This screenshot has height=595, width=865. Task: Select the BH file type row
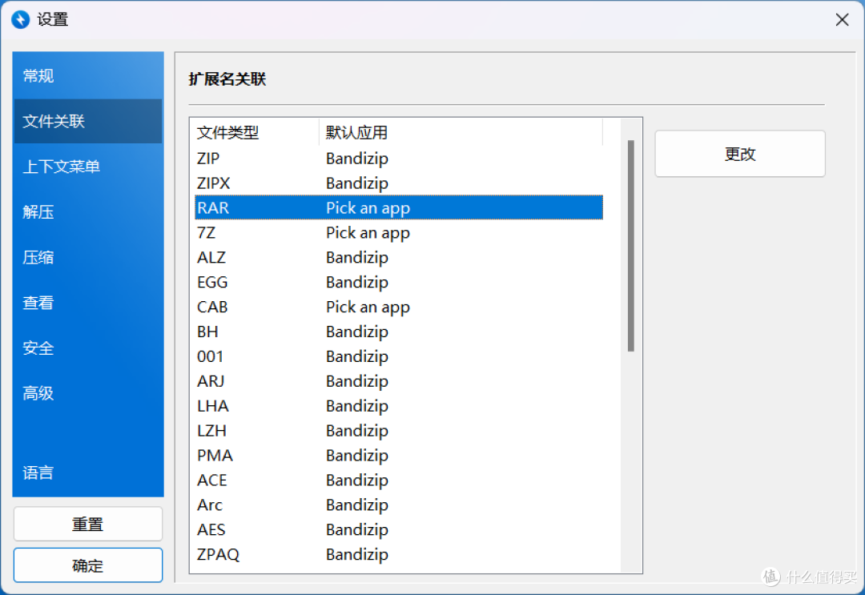(399, 332)
